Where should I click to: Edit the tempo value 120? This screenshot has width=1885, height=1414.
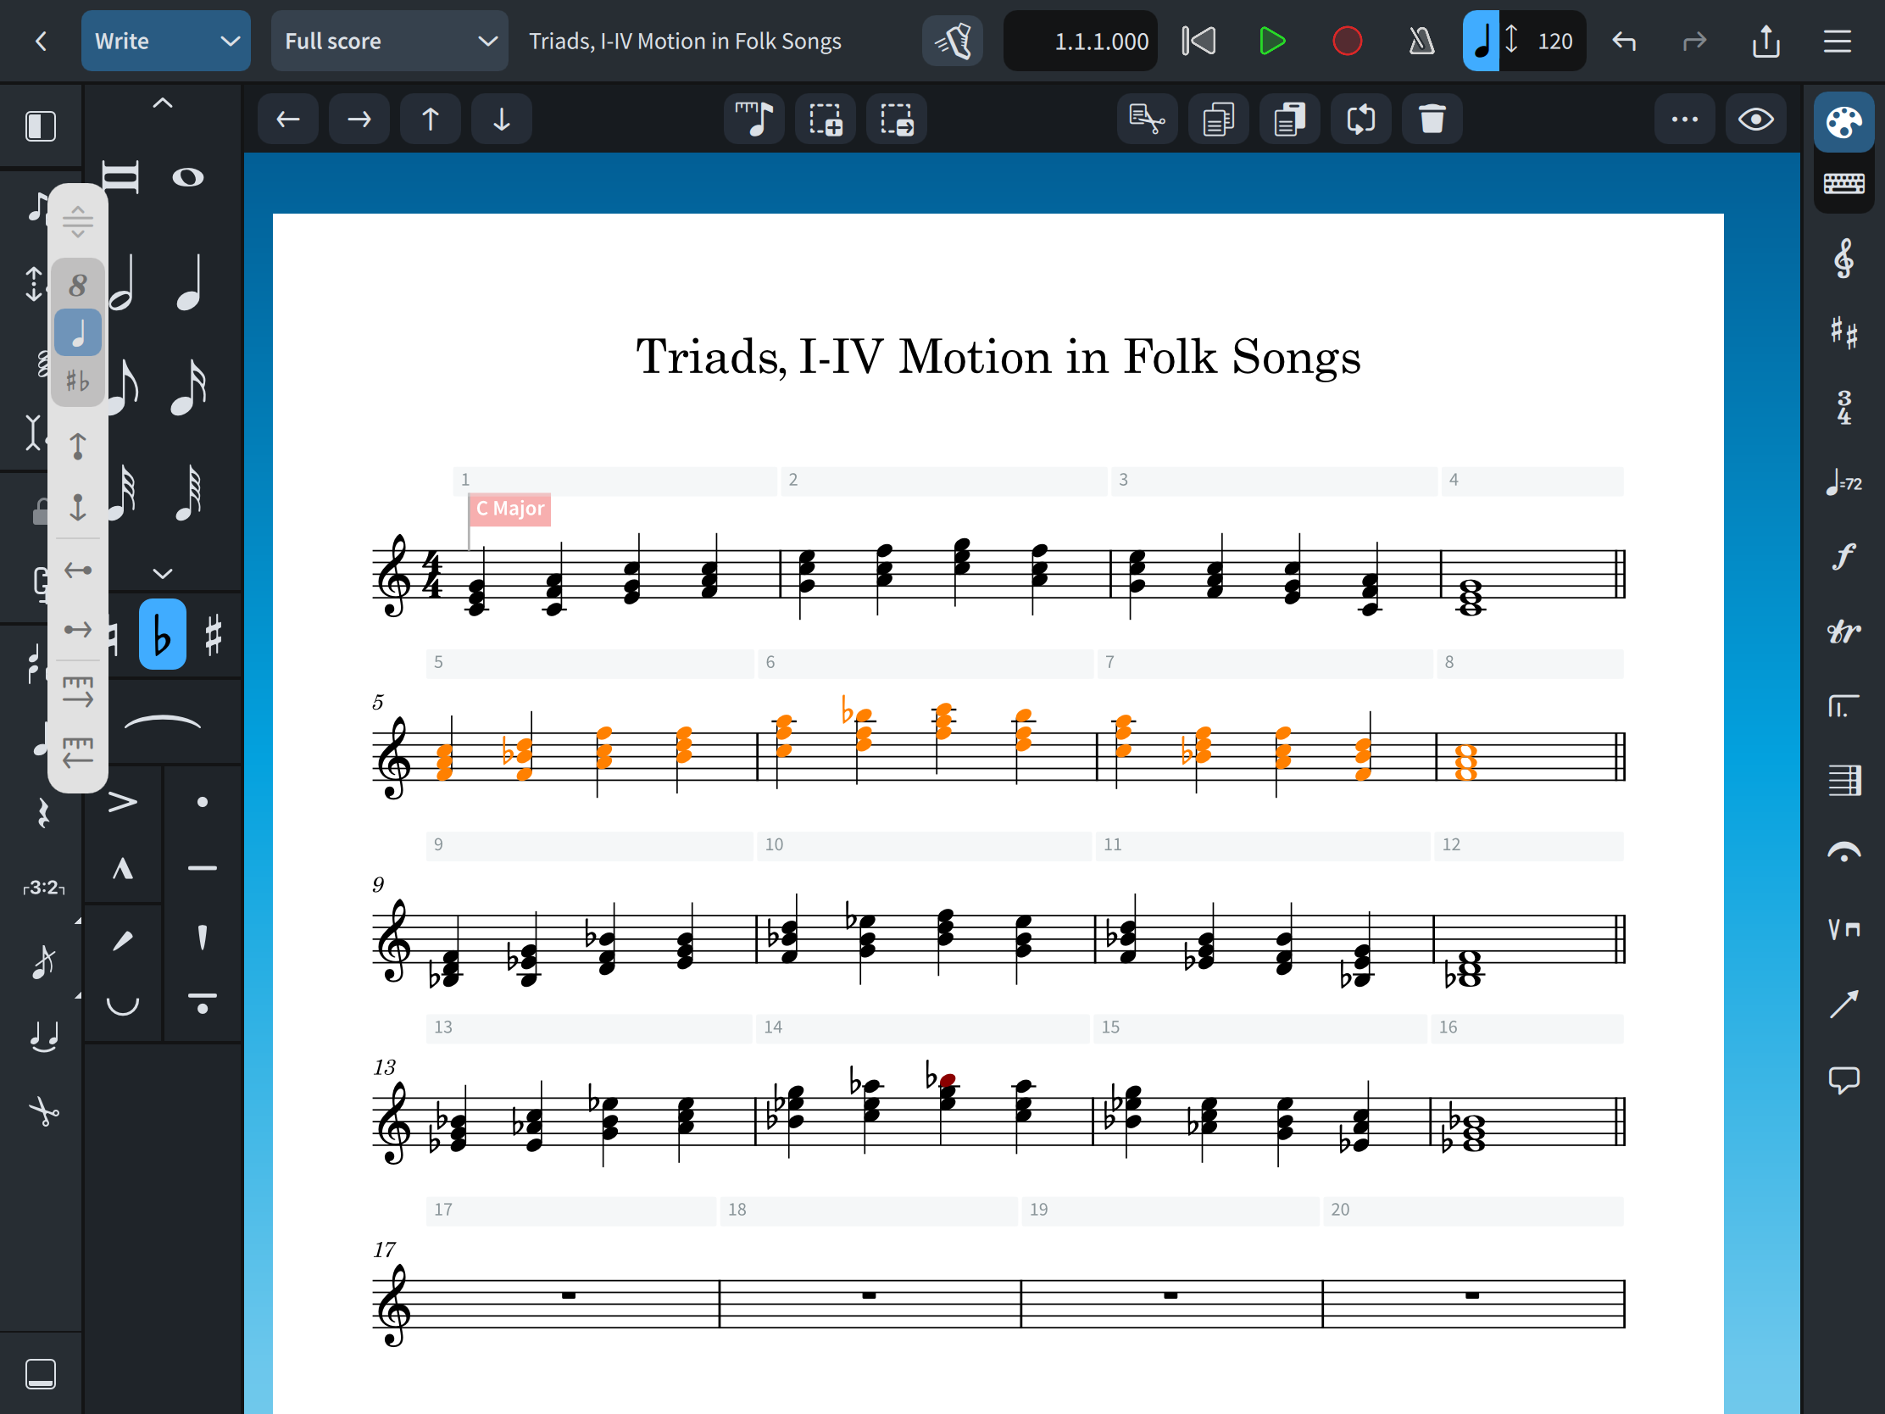pyautogui.click(x=1554, y=40)
